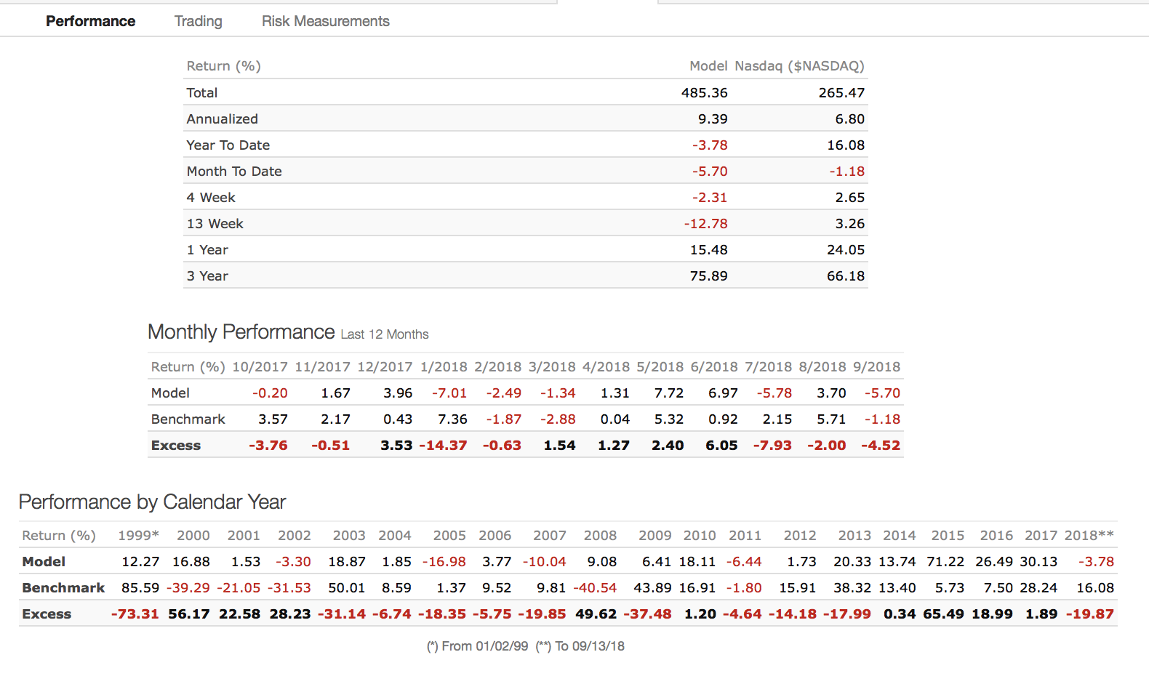Click the Nasdaq ($NASDAQ) column header
This screenshot has height=676, width=1149.
[x=799, y=66]
